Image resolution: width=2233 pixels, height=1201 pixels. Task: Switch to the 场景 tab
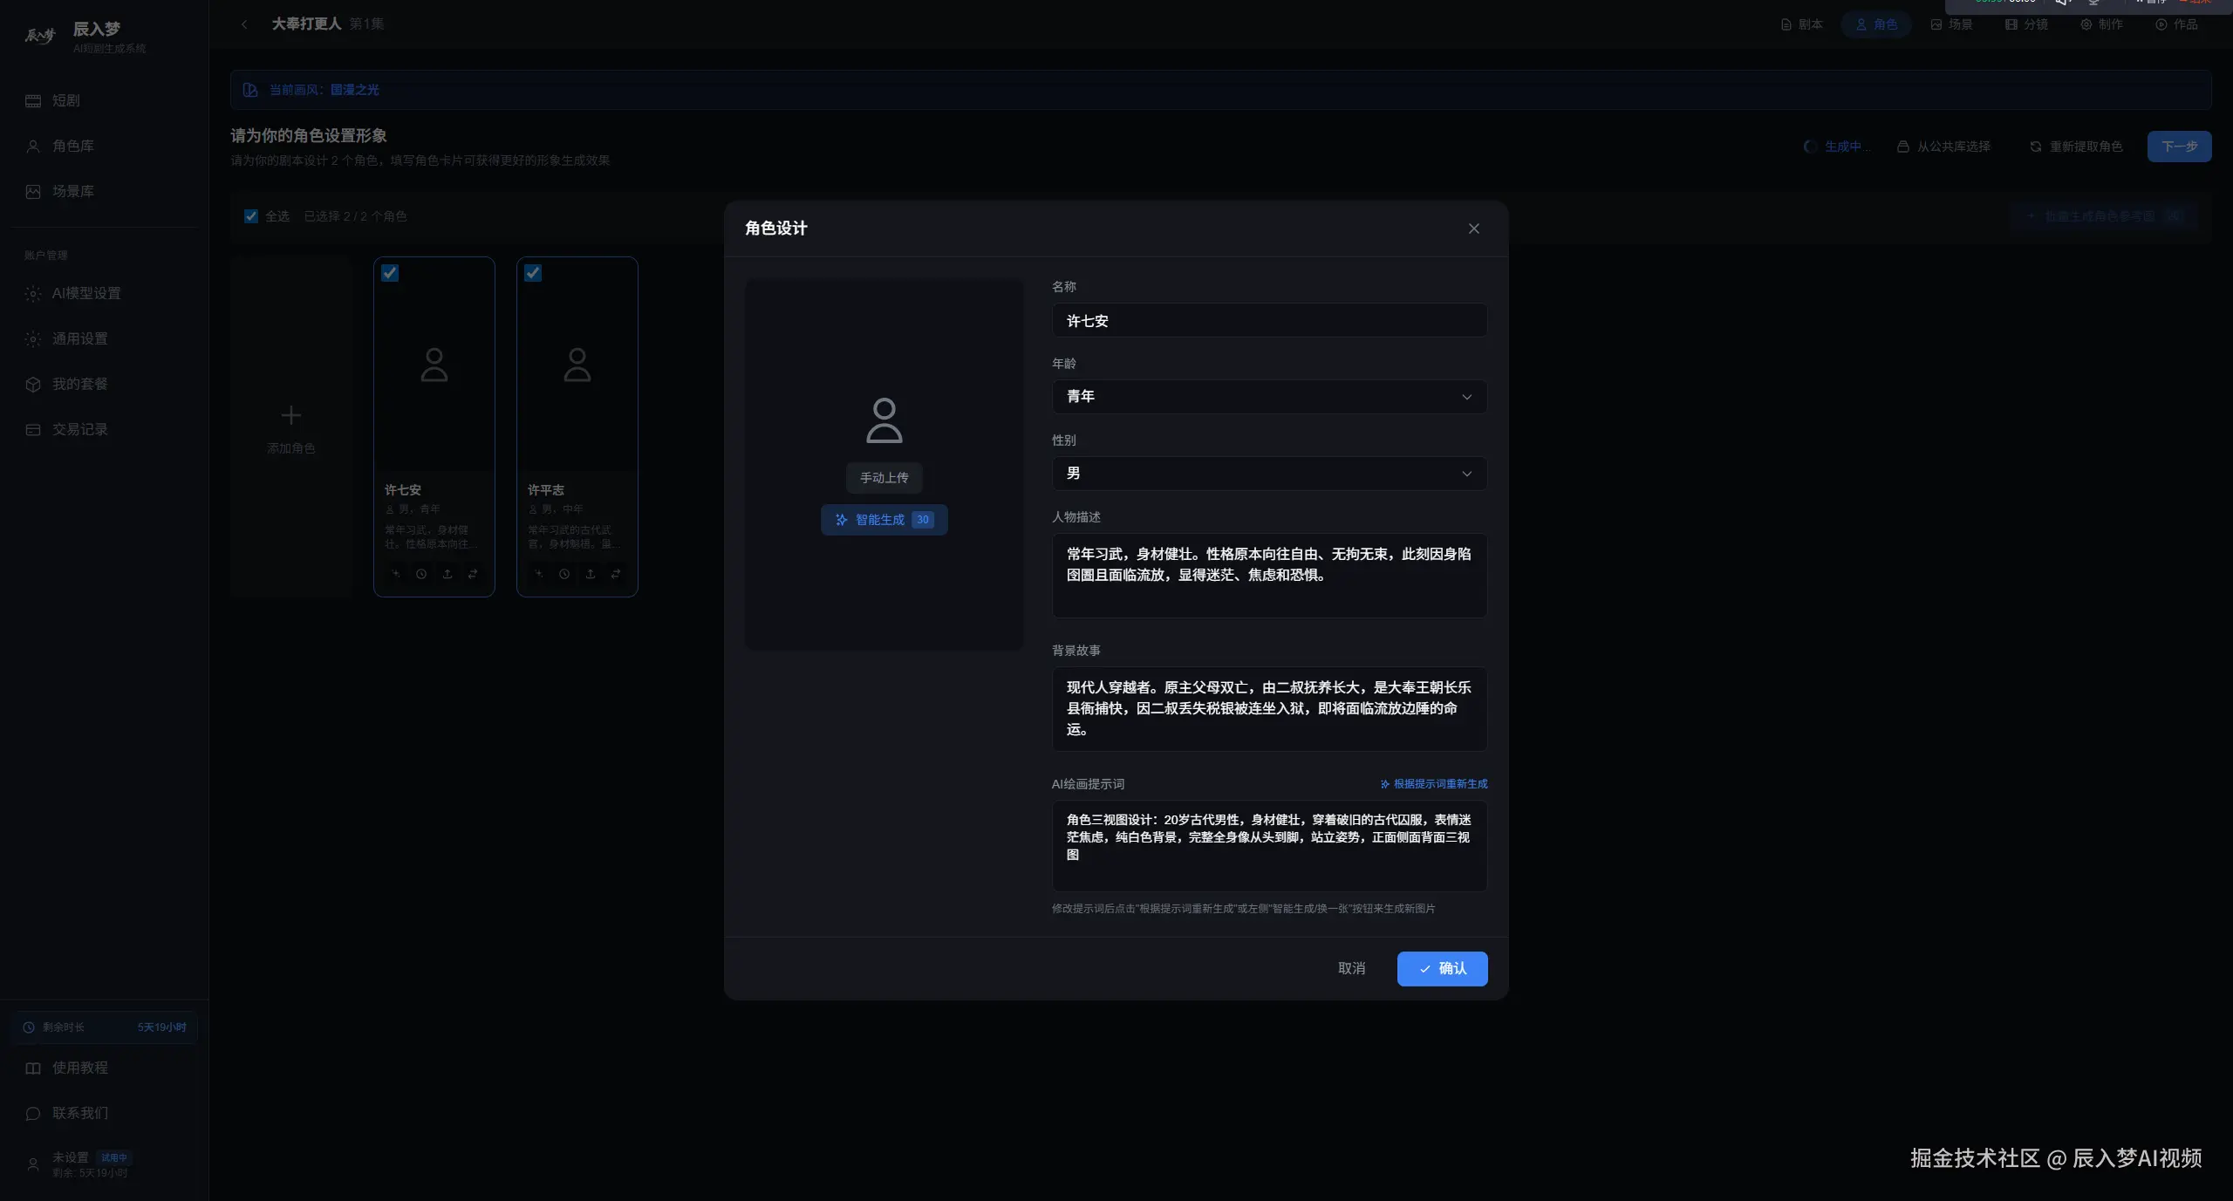(x=1952, y=24)
